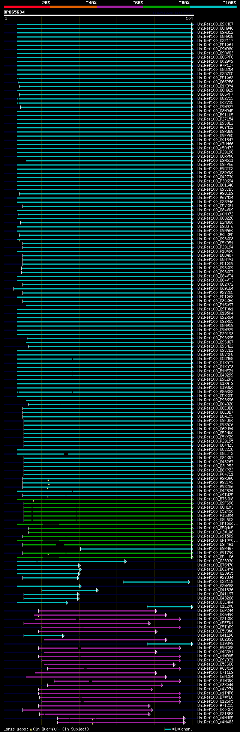The image size is (240, 732).
Task: Click the Large gaps legend text
Action: (46, 729)
